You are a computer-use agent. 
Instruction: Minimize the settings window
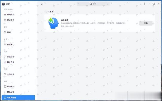click(x=149, y=4)
